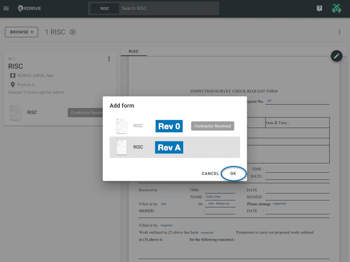The image size is (350, 262).
Task: Open the help icon
Action: click(319, 8)
